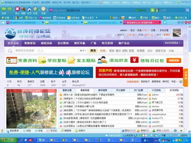The image size is (191, 143).
Task: Switch to the 精华推荐 tab
Action: click(103, 90)
